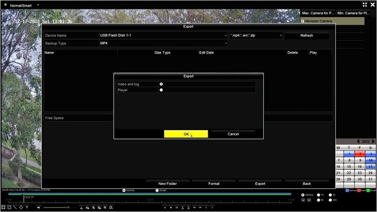Viewport: 377px width, 212px height.
Task: Go to previous day with left chevron
Action: 206,207
